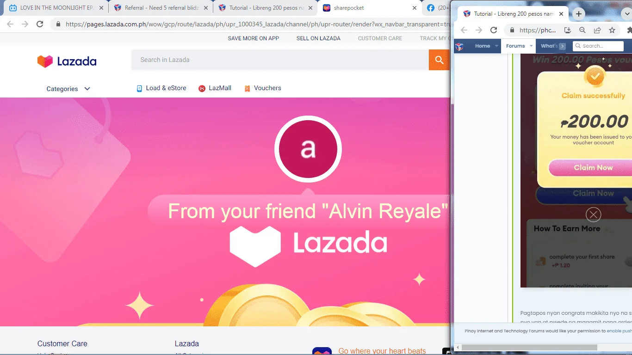Go back in the right forum window

(x=464, y=30)
